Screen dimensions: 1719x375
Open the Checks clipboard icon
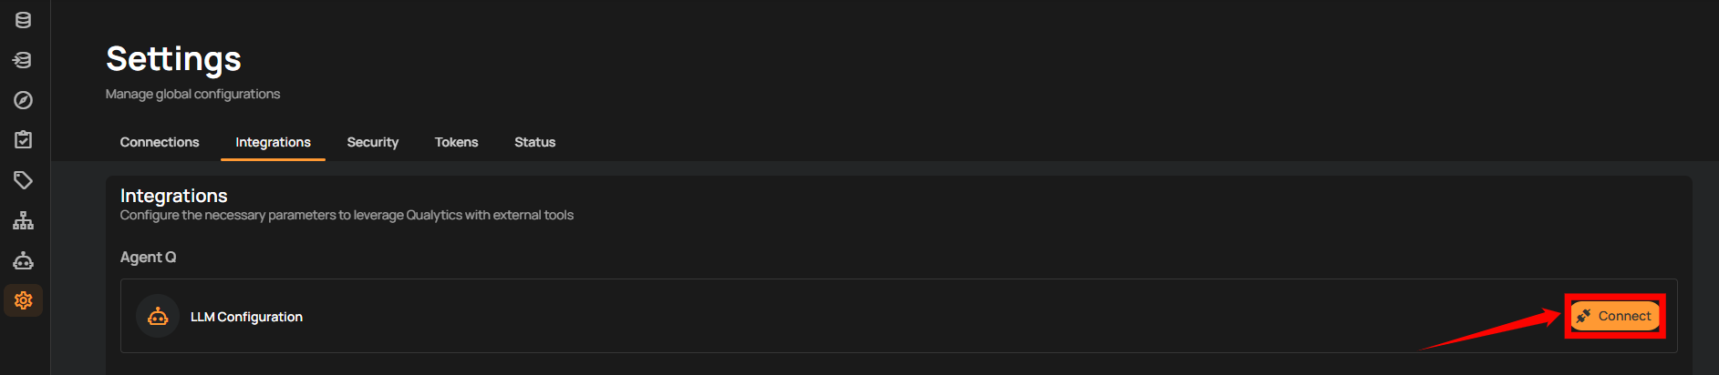click(24, 139)
